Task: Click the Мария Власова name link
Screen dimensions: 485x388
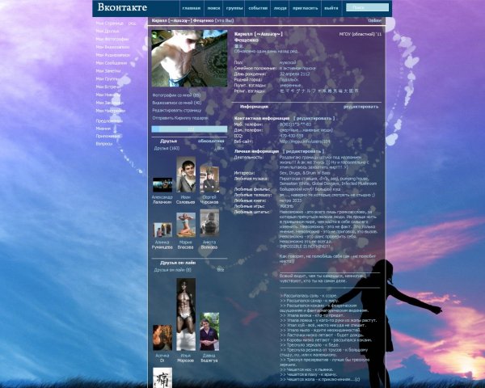Action: click(186, 245)
